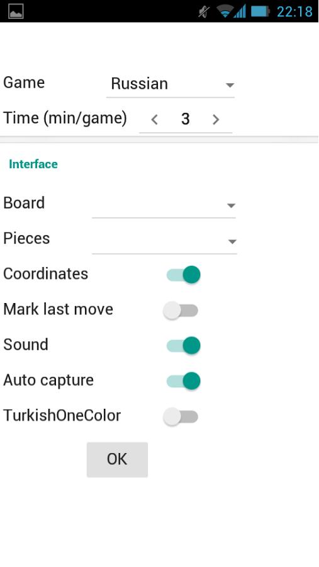This screenshot has height=567, width=319.
Task: Turn off the Sound switch
Action: 183,345
